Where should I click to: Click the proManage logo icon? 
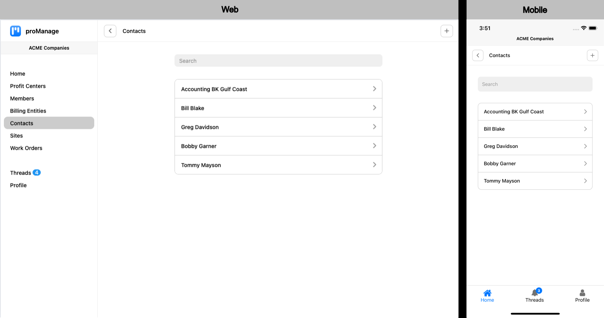(16, 31)
